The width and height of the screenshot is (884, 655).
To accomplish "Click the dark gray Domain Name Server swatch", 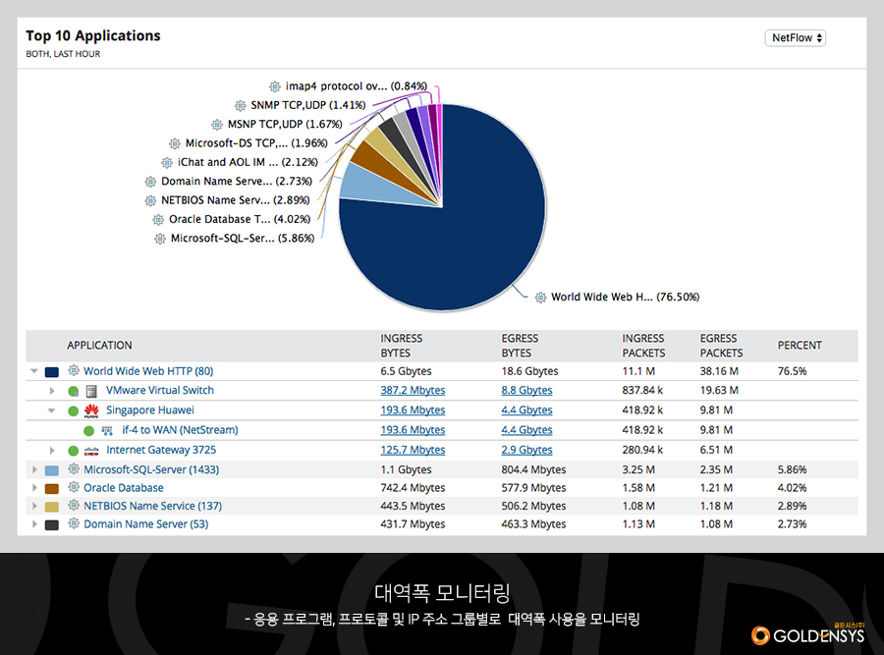I will (x=52, y=525).
